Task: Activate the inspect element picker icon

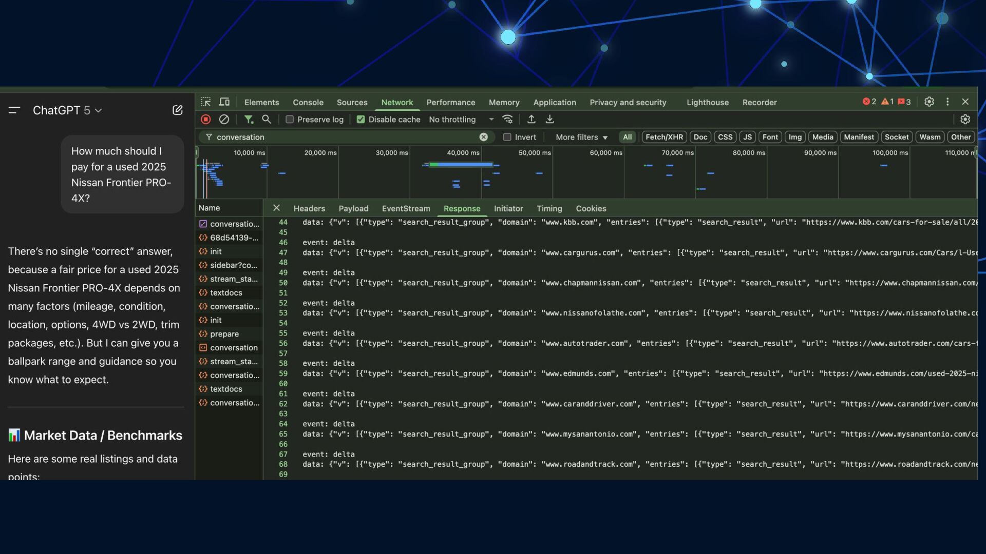Action: (206, 102)
